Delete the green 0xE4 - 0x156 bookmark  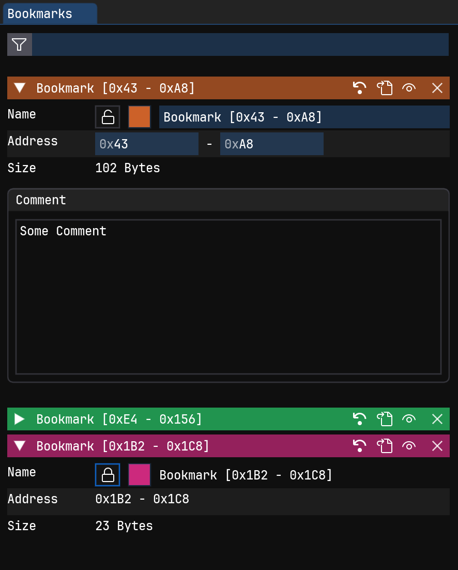pyautogui.click(x=437, y=419)
